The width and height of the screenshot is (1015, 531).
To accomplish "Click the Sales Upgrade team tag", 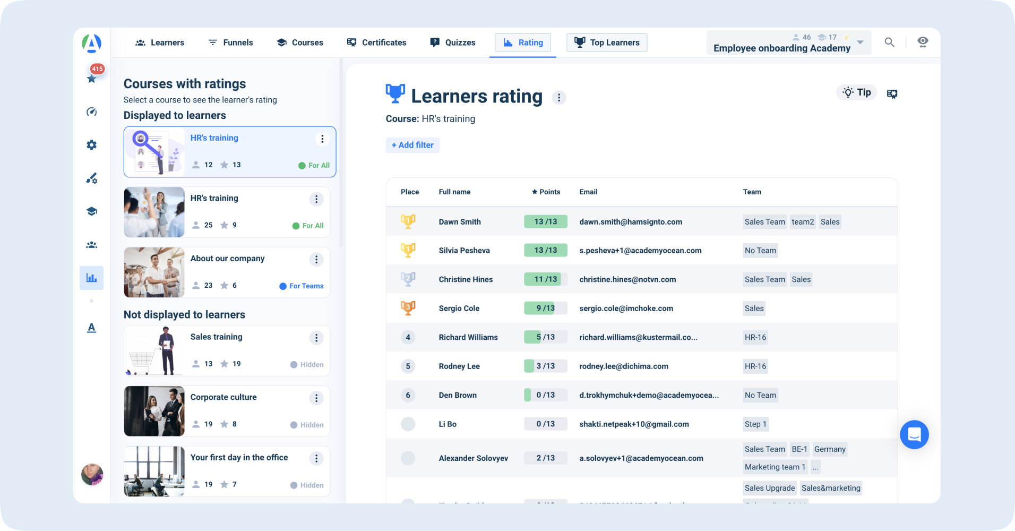I will pos(770,488).
